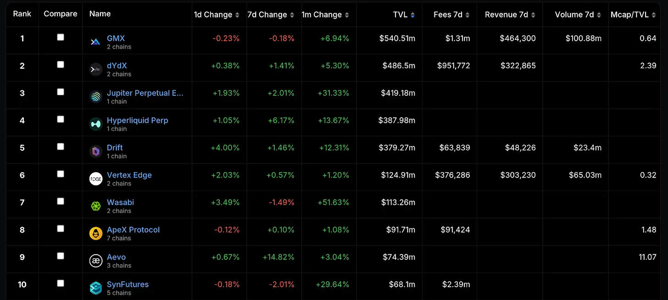
Task: Click the GMX protocol logo icon
Action: coord(95,42)
